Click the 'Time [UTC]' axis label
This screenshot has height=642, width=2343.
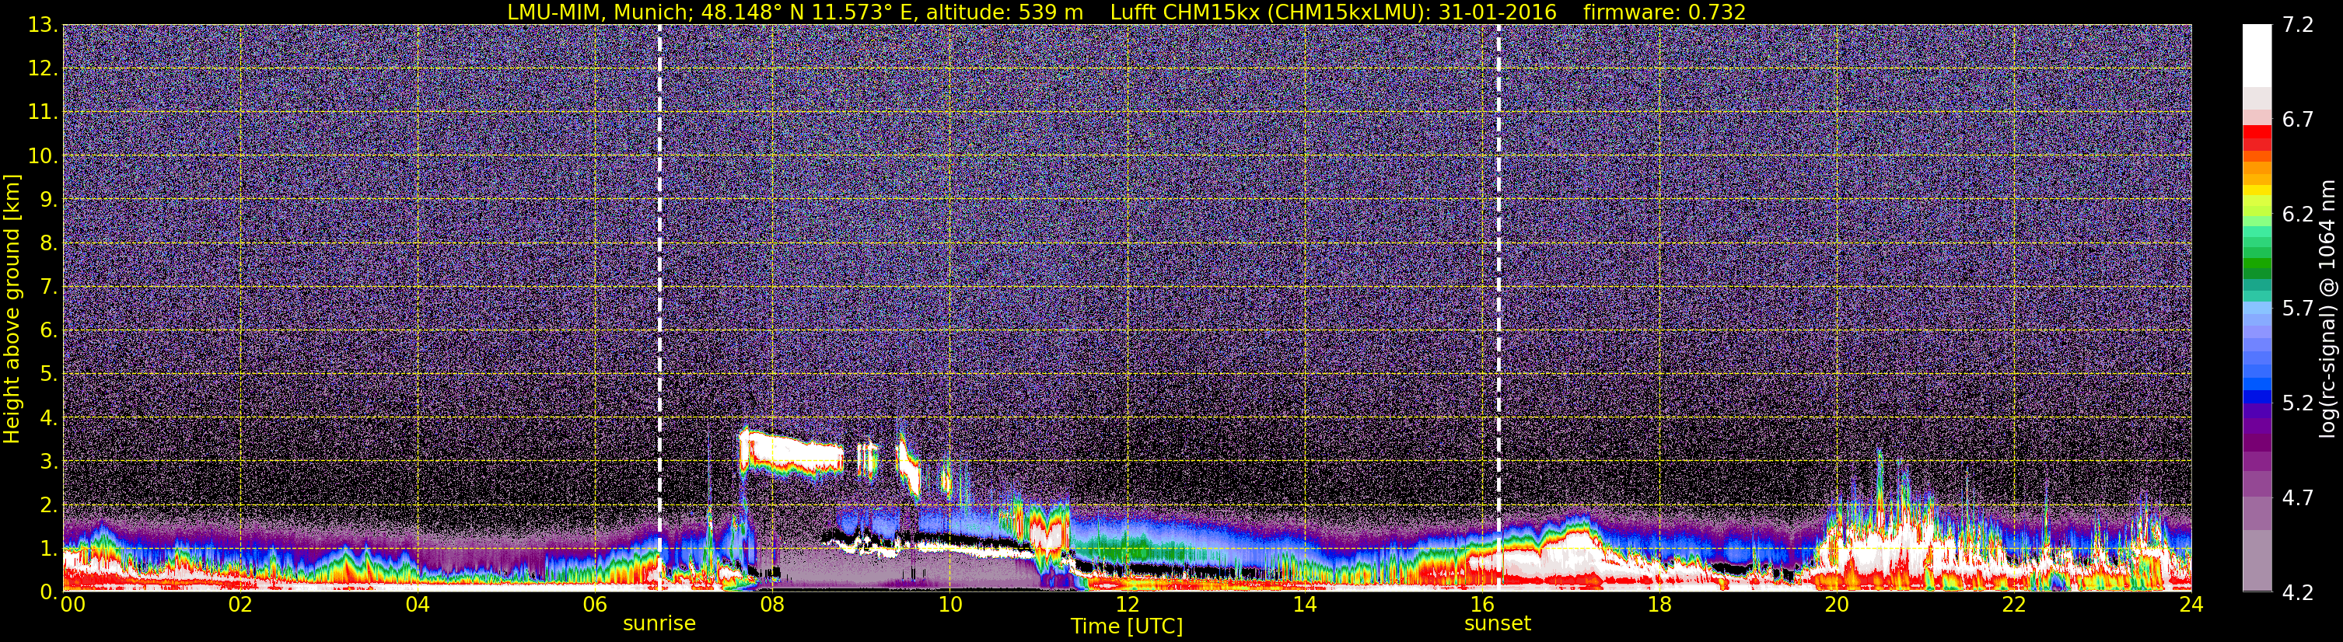point(1127,626)
